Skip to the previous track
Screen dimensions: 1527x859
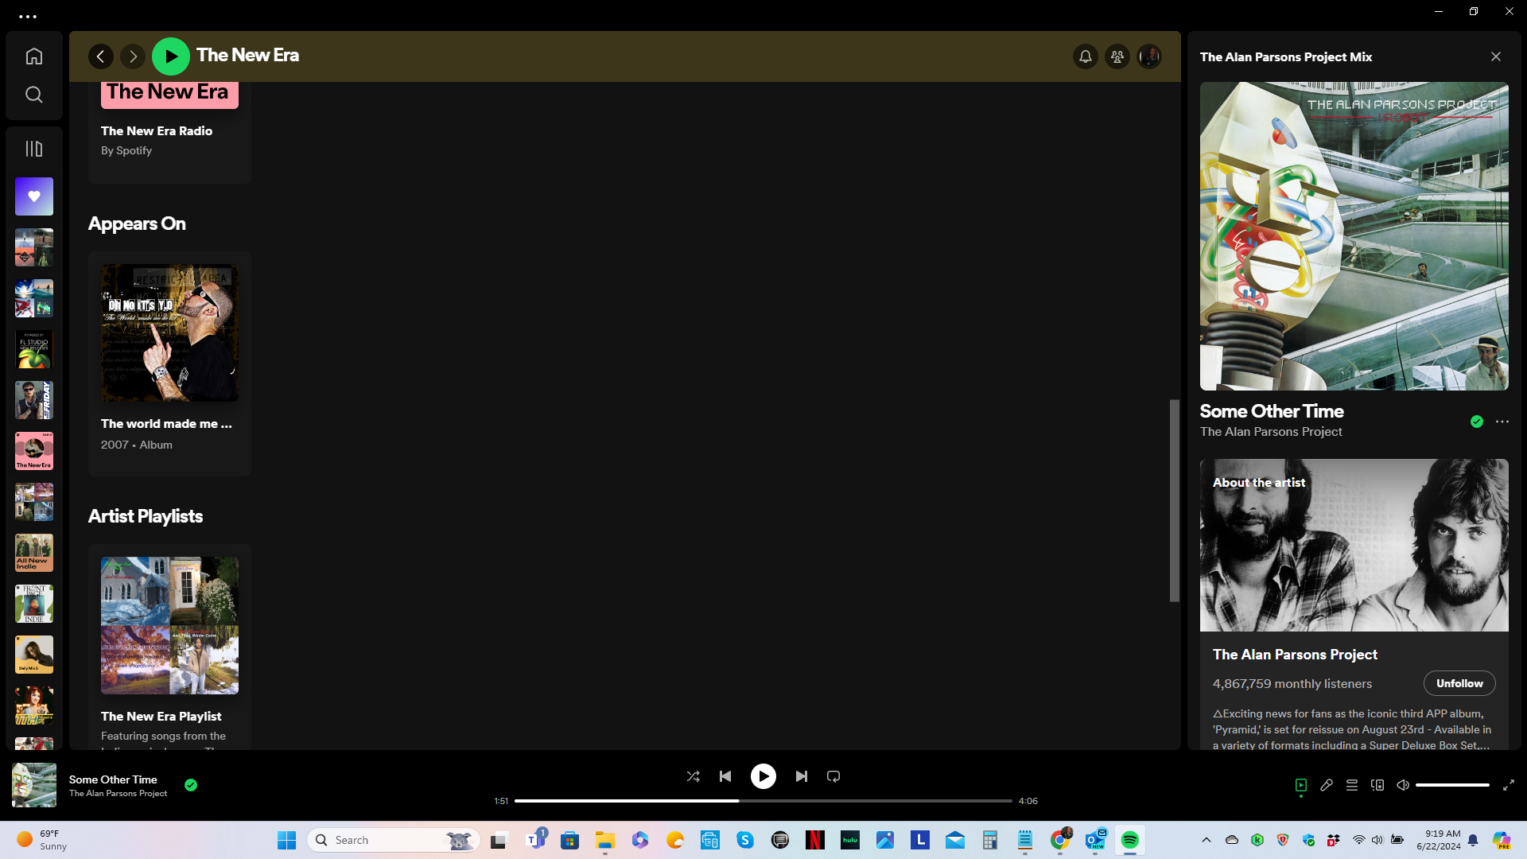click(725, 776)
